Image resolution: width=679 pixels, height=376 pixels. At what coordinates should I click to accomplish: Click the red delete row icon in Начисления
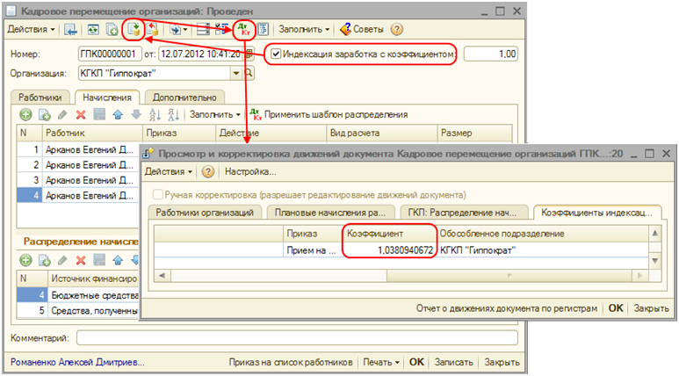click(x=80, y=114)
